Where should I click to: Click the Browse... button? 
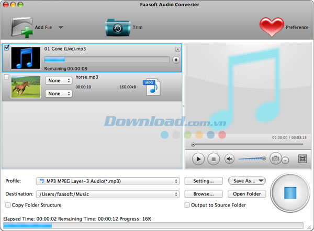(204, 193)
